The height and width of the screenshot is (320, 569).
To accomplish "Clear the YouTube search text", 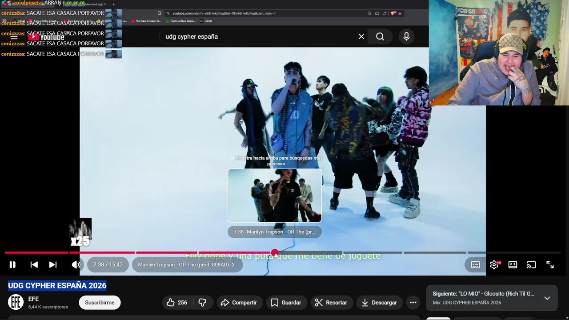I will pos(361,36).
